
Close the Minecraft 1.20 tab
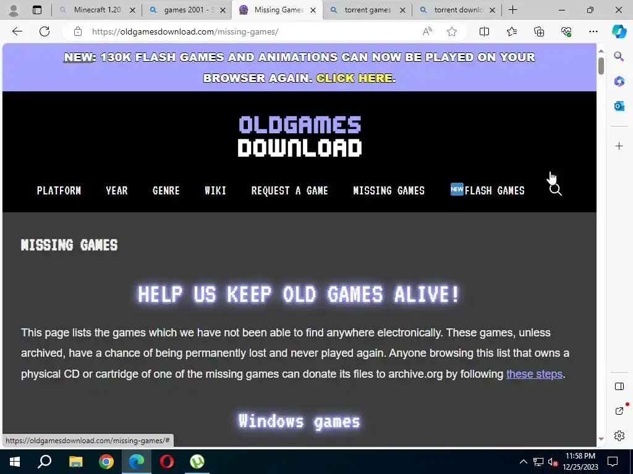[132, 10]
